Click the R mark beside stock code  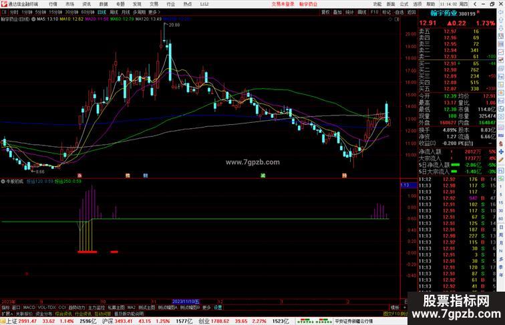[478, 12]
